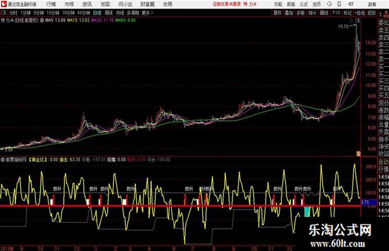
Task: Open the 版面 menu
Action: pos(291,4)
